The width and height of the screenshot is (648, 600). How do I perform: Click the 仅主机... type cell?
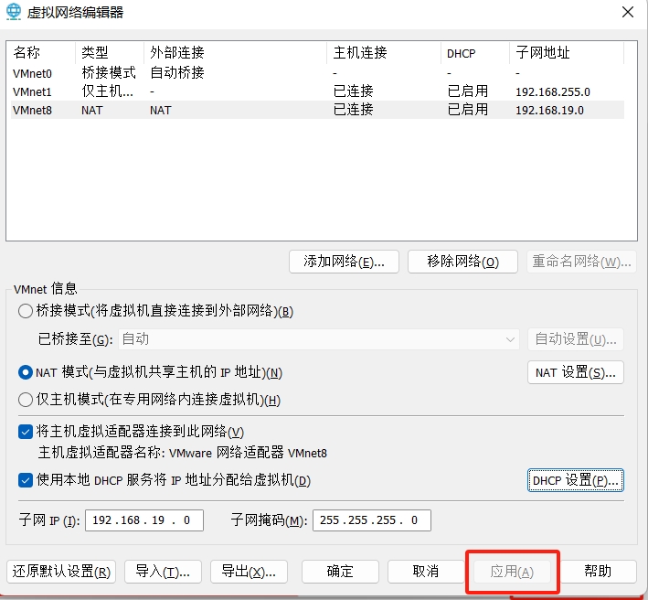pos(108,91)
